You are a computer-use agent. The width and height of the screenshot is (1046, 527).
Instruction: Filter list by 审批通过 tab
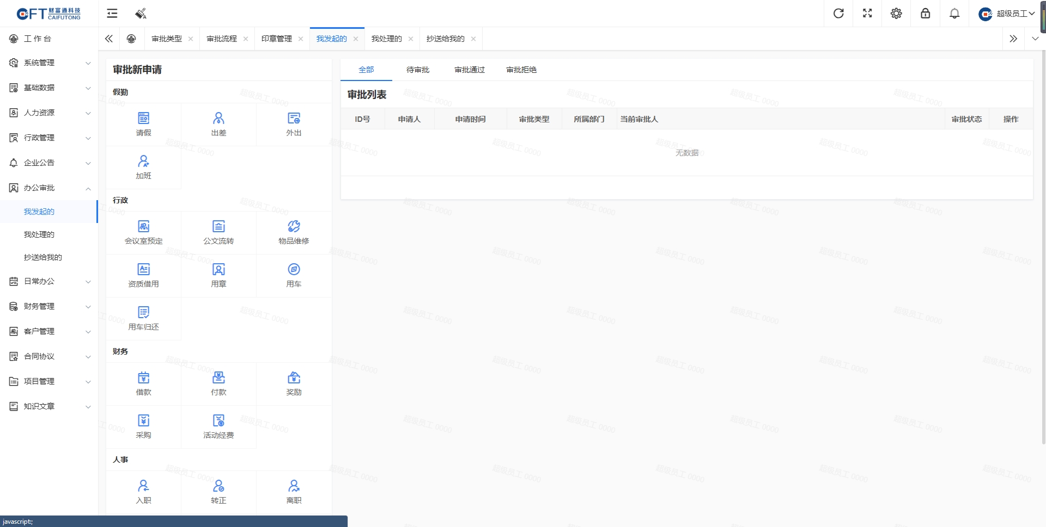[x=470, y=70]
